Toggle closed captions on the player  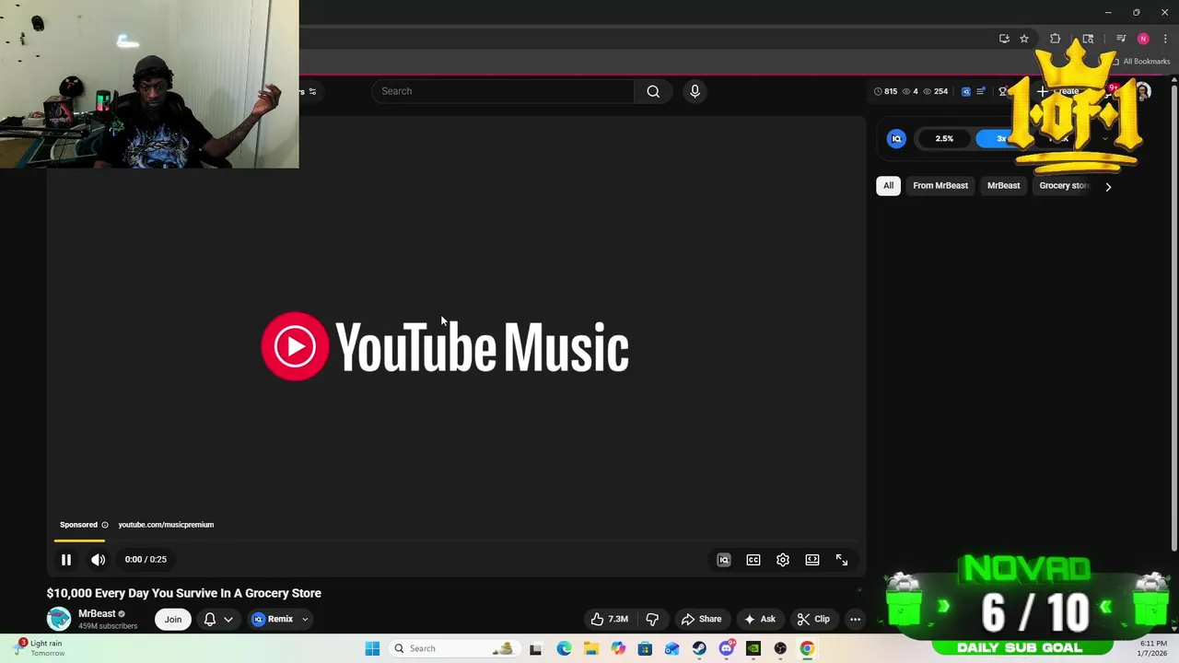[753, 560]
